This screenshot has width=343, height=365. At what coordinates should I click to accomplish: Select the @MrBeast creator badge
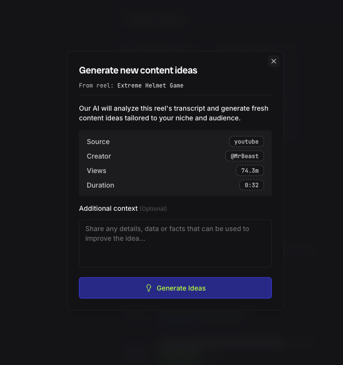click(x=245, y=156)
